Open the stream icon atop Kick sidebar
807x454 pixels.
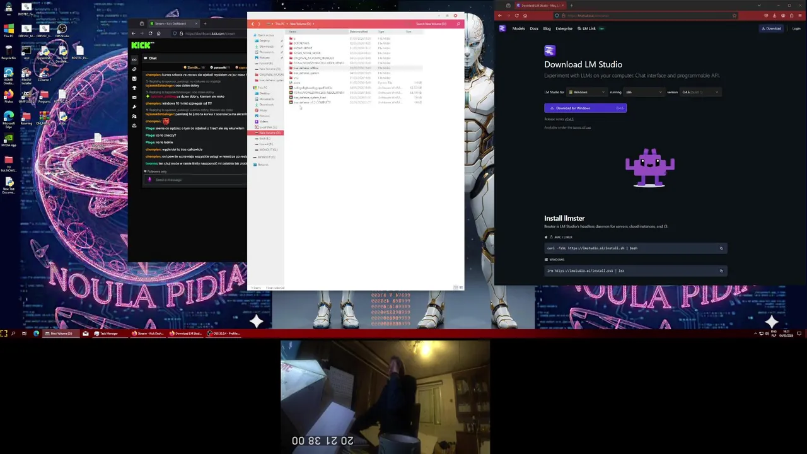point(134,59)
